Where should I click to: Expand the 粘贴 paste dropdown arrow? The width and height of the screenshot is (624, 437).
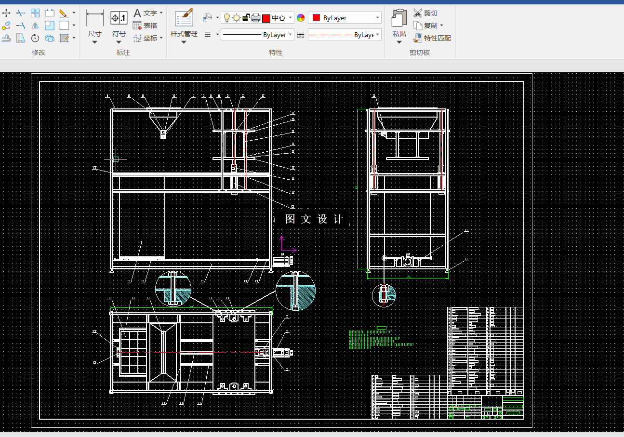(x=399, y=42)
